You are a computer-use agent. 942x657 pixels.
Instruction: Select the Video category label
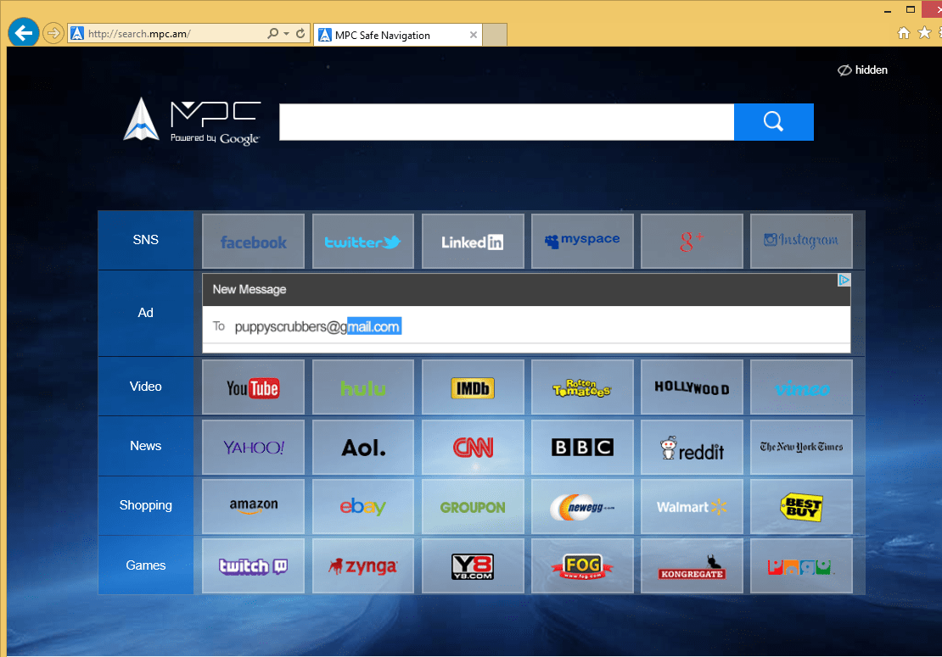point(145,387)
